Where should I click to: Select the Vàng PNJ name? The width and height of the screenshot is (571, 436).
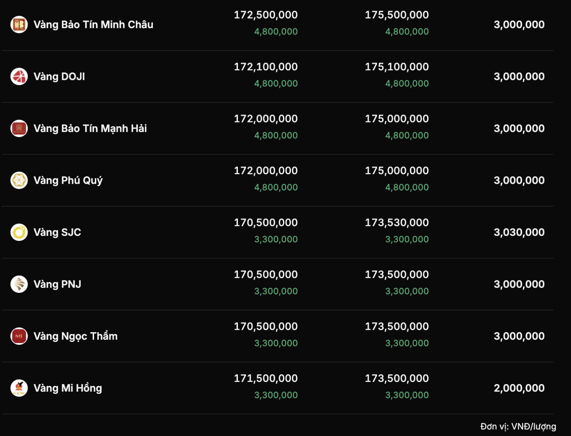57,284
